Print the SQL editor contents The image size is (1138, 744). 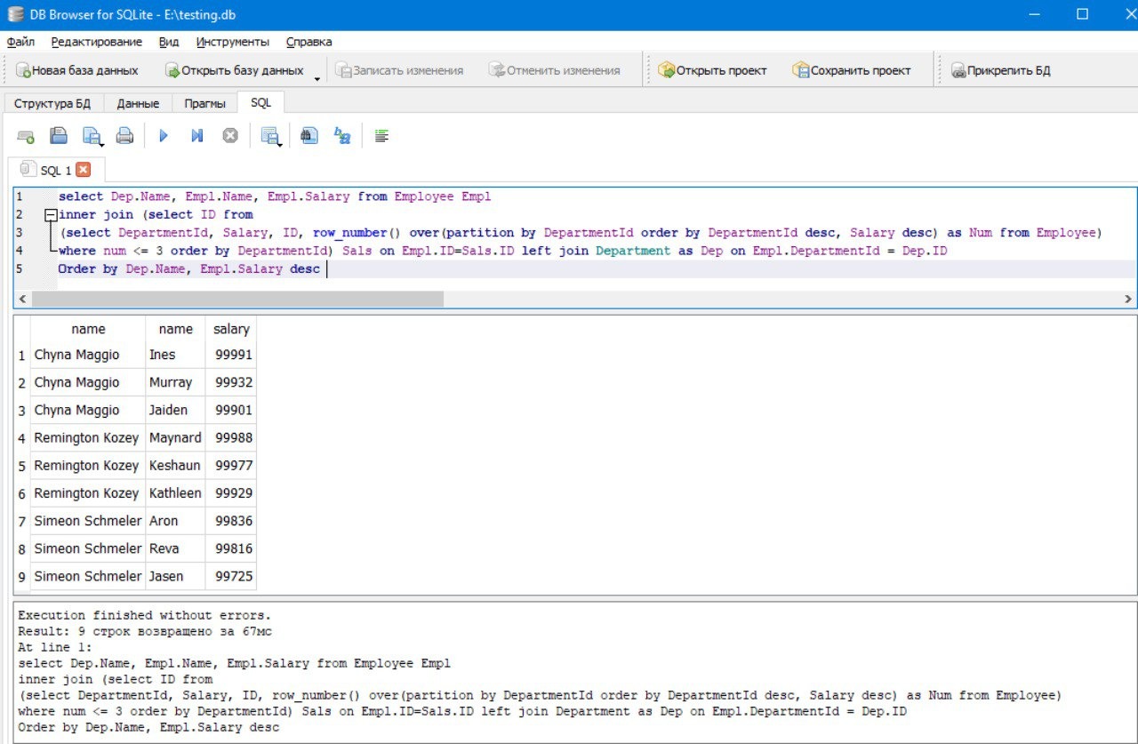click(x=124, y=136)
